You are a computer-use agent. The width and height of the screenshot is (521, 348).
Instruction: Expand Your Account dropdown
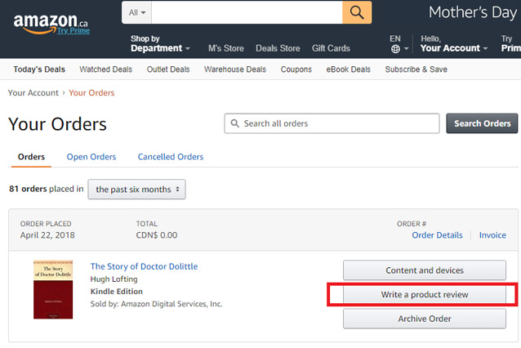(x=454, y=43)
